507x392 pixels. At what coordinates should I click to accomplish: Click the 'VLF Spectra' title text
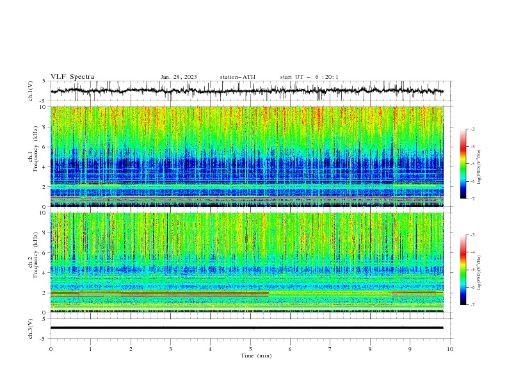[72, 77]
